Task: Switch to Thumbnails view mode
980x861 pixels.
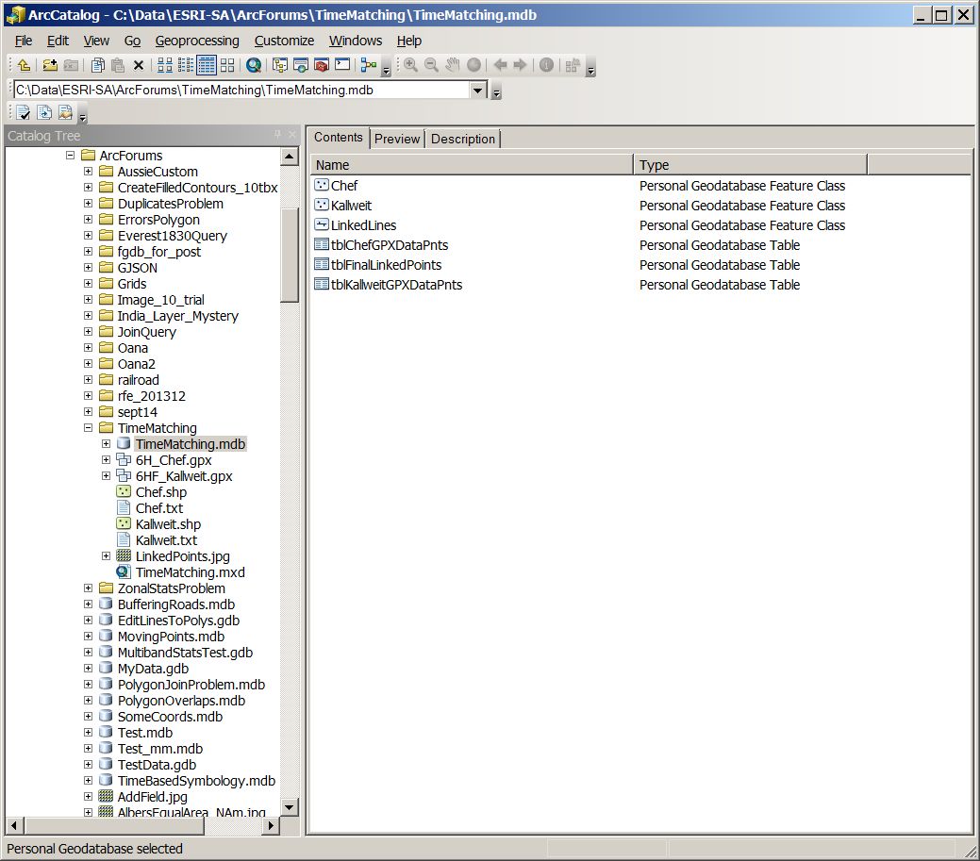Action: point(227,65)
